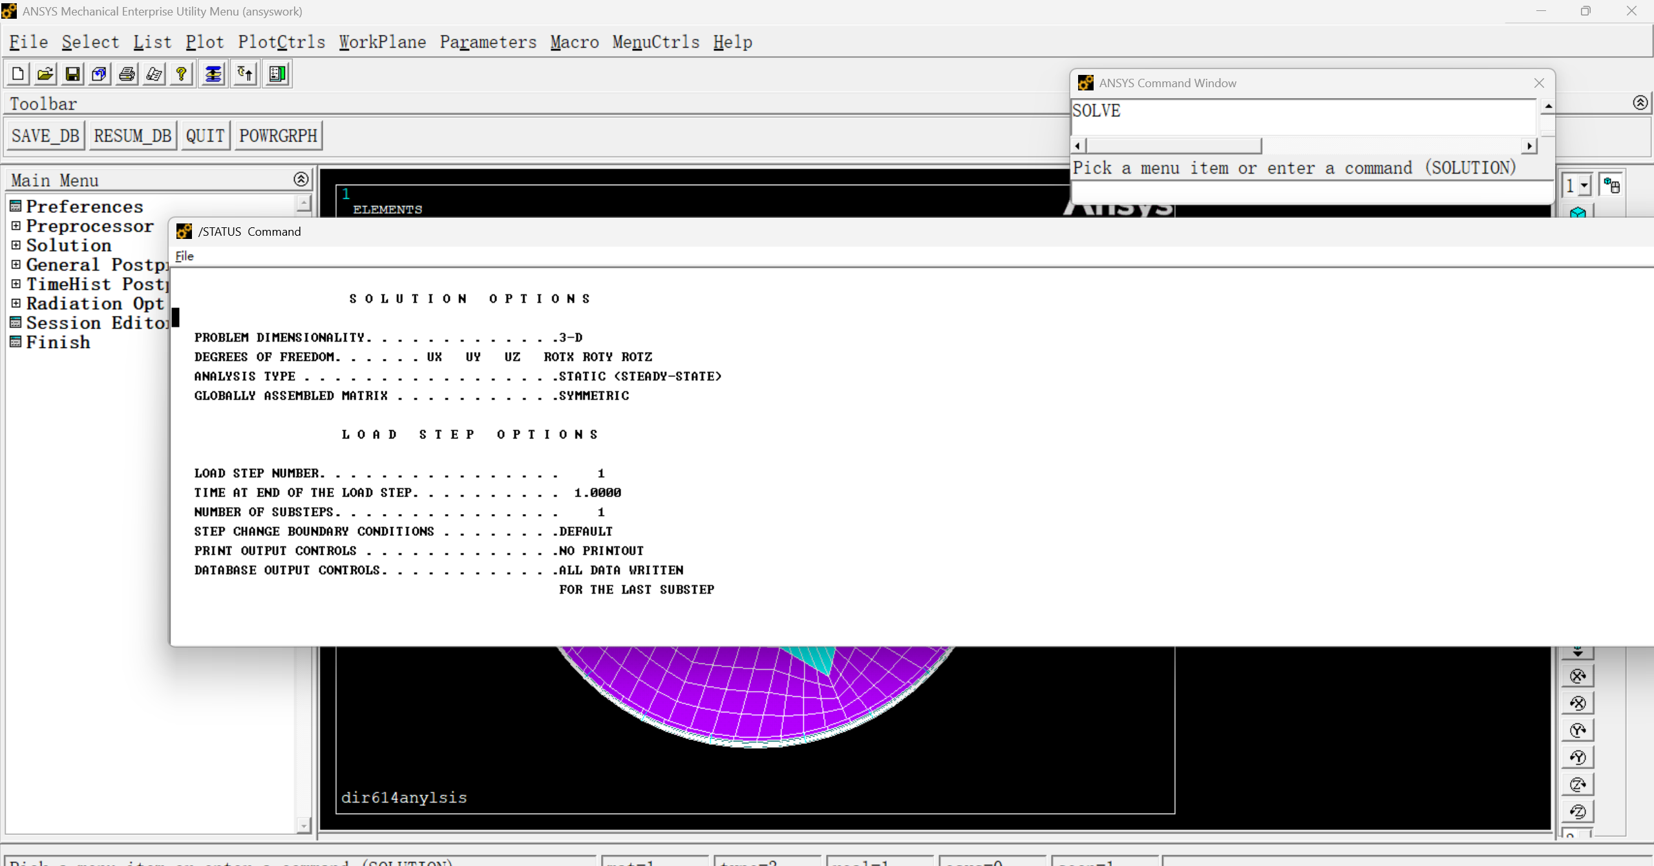This screenshot has width=1654, height=866.
Task: Expand the Solution tree node
Action: [x=16, y=245]
